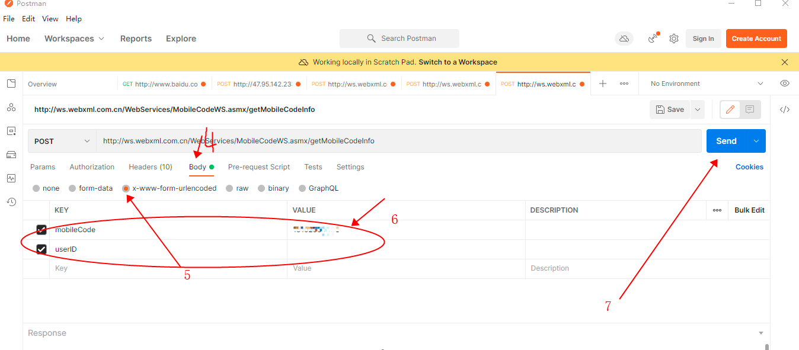Open the satellite capture requests icon

click(653, 38)
